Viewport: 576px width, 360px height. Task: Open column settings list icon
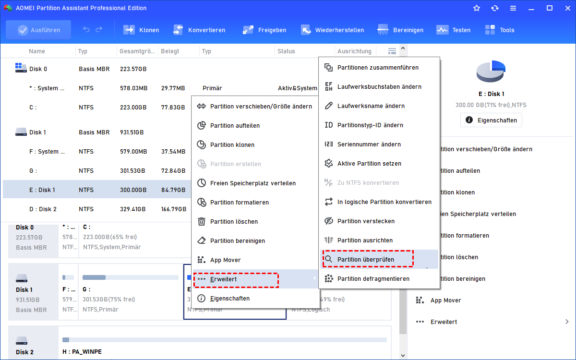tap(392, 51)
